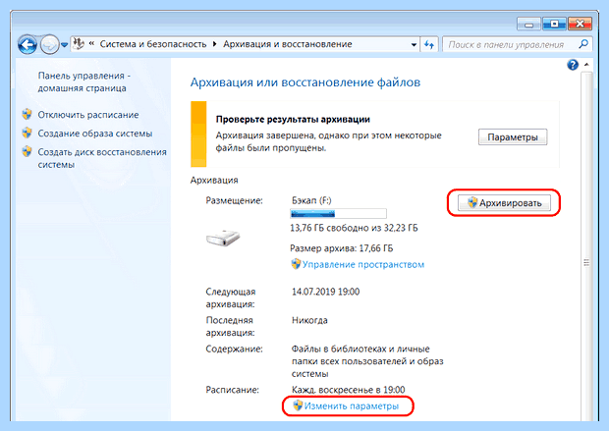Expand arrow after 'Система и безопасность' breadcrumb
Image resolution: width=609 pixels, height=431 pixels.
point(215,44)
